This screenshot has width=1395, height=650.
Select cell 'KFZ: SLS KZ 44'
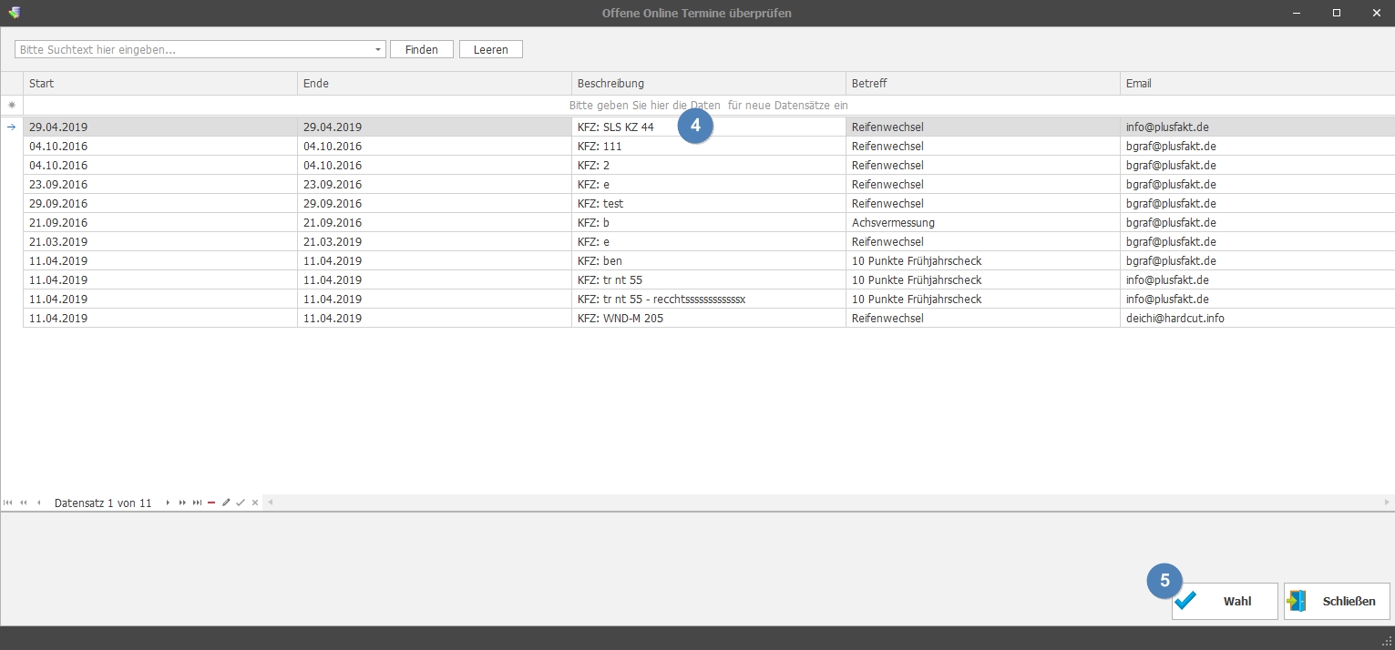click(x=709, y=127)
